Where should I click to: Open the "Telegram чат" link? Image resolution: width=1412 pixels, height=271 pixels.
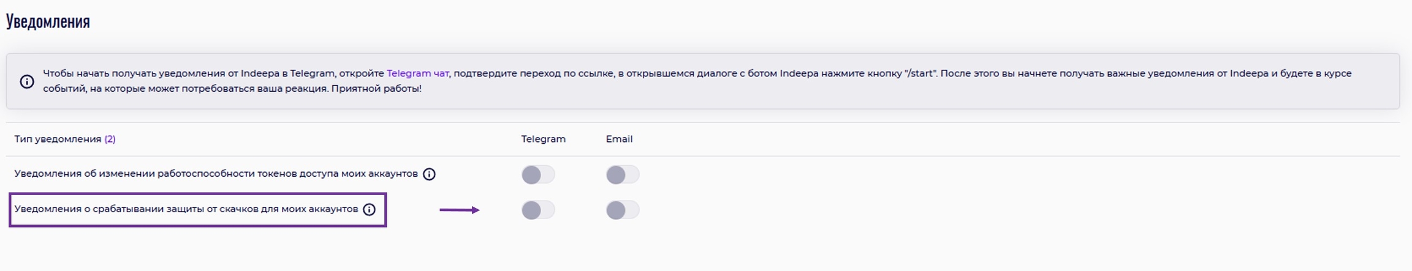(417, 73)
